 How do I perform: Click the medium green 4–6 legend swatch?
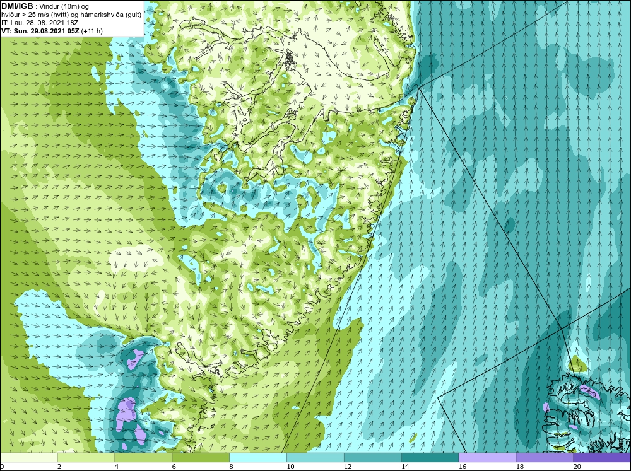143,457
